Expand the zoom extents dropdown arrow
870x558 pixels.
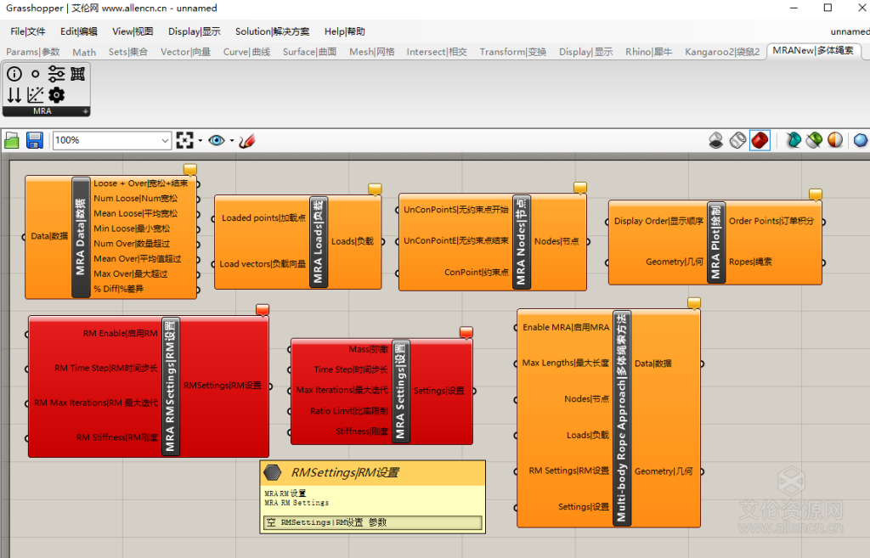(201, 141)
